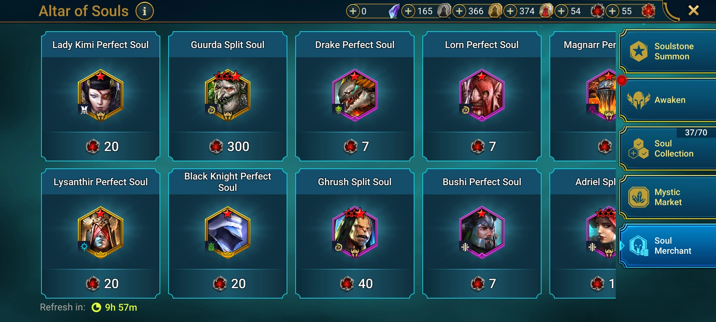
Task: Buy Black Knight Perfect Soul for 20
Action: tap(228, 284)
